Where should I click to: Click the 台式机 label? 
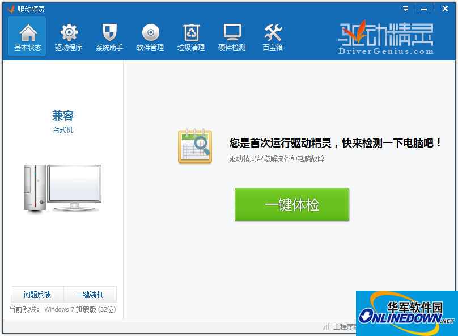pos(63,130)
